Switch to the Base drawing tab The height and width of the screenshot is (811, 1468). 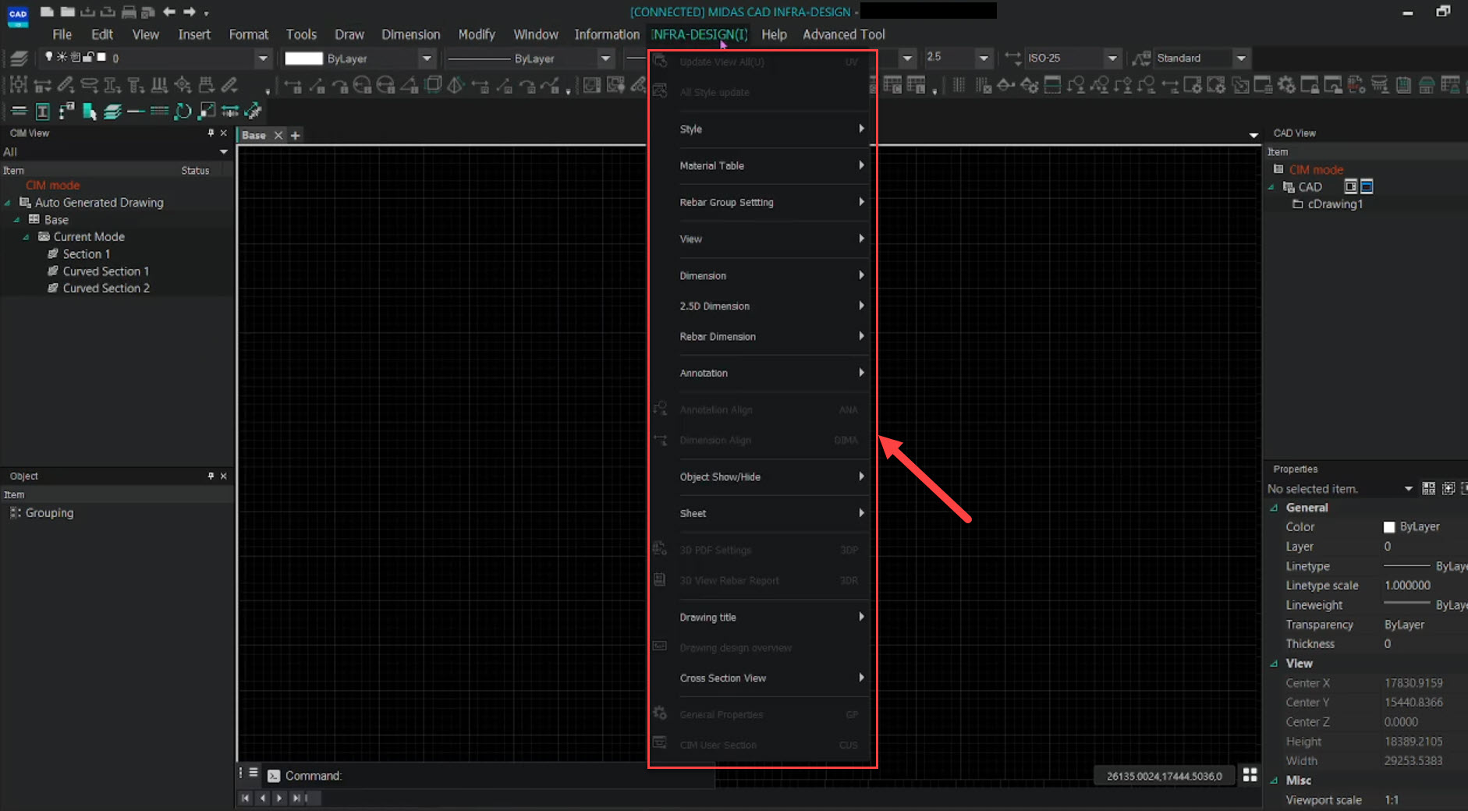[254, 135]
